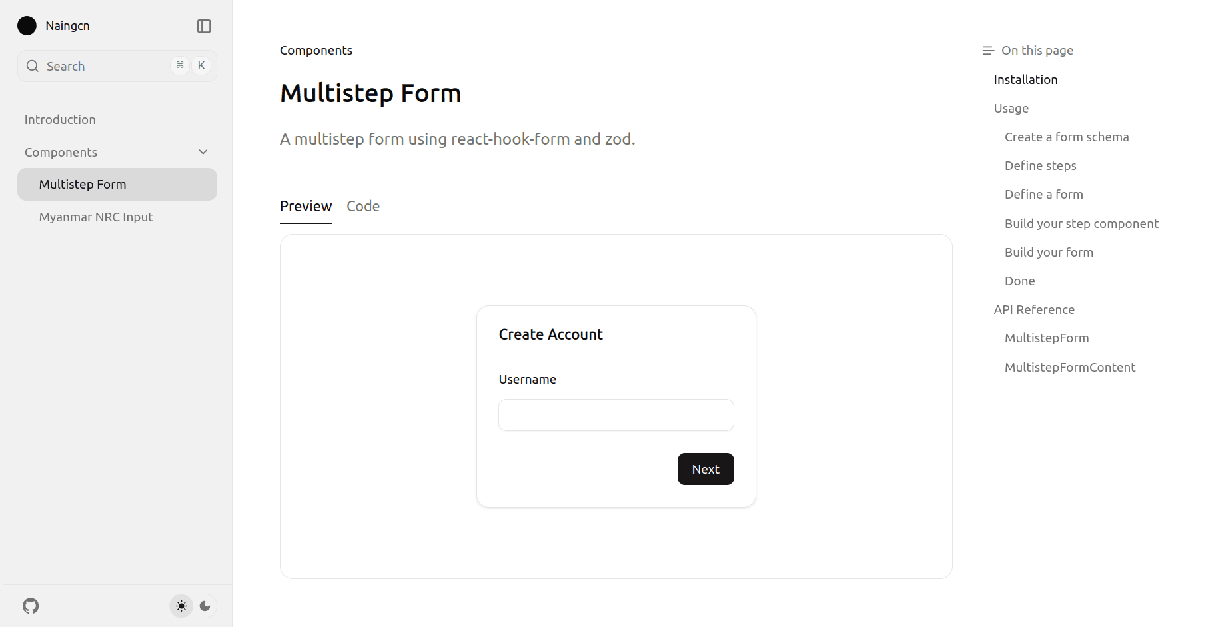
Task: Click the Naingcn black circle logo
Action: pyautogui.click(x=27, y=26)
